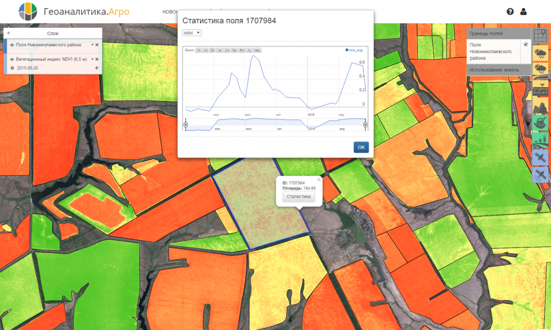Toggle visibility of NDVI vegetation index layer
Viewport: 551px width, 330px height.
point(12,59)
